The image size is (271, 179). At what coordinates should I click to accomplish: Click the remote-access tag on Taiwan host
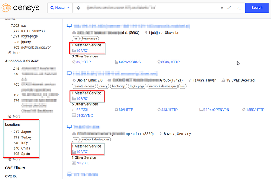click(84, 86)
